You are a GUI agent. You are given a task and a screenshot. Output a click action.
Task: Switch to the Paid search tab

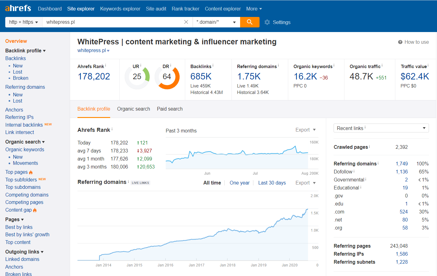click(x=170, y=109)
